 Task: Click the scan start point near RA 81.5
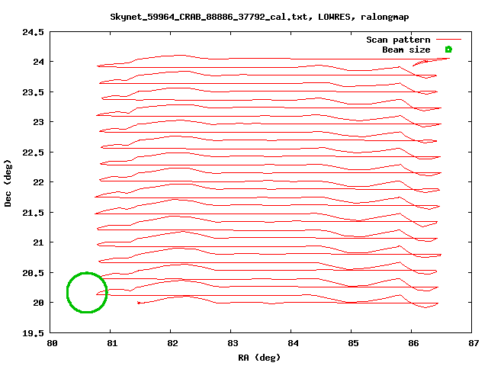(x=139, y=303)
